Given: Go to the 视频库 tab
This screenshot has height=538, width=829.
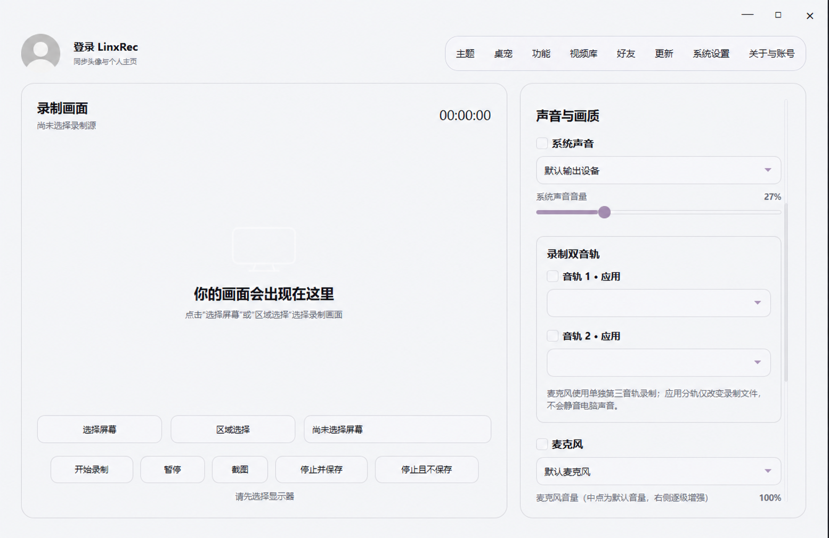Looking at the screenshot, I should tap(583, 54).
